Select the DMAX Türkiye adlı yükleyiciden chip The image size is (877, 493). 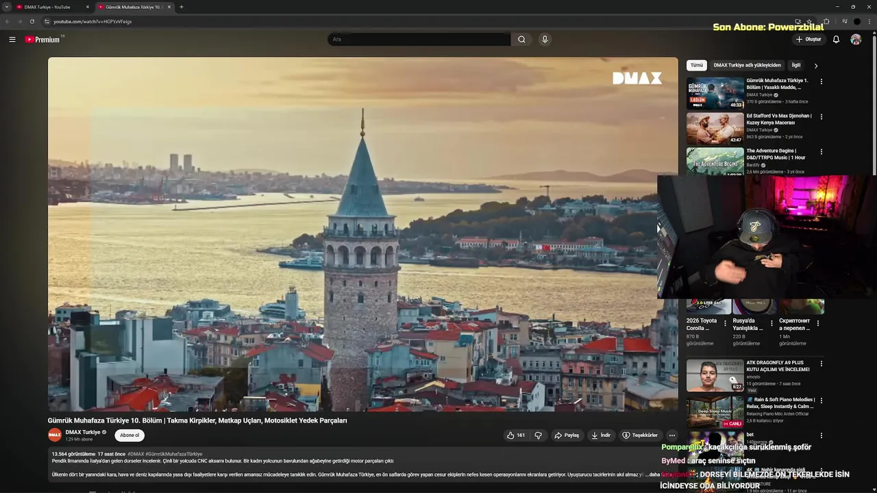[x=747, y=65]
